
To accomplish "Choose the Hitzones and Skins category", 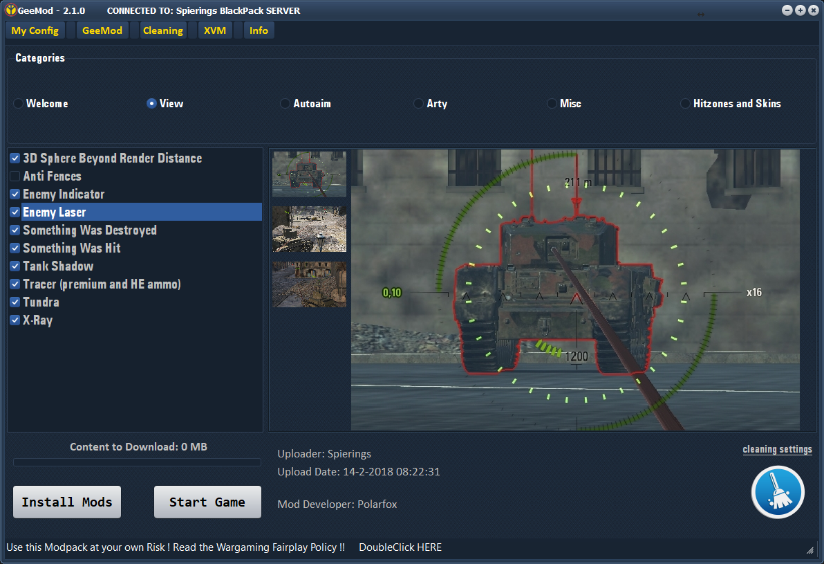I will [x=685, y=104].
